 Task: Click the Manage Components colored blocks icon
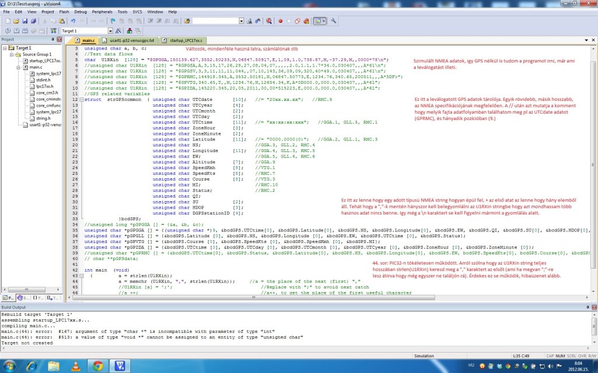point(130,31)
